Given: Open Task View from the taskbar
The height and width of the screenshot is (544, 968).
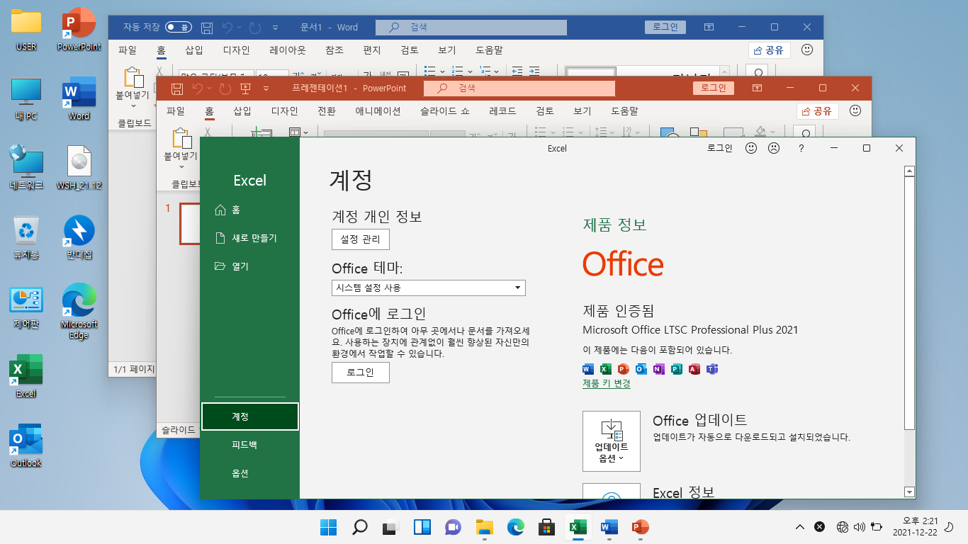Looking at the screenshot, I should (x=390, y=527).
